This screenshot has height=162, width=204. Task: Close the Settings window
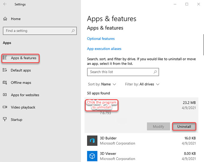(199, 4)
